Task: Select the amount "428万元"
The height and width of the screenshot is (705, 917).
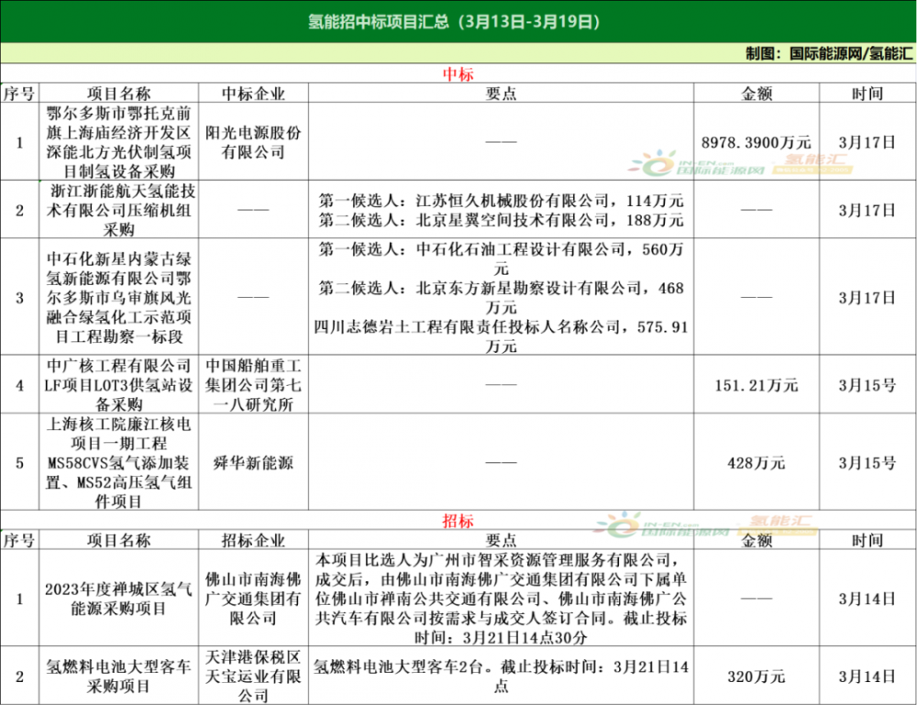Action: 757,463
